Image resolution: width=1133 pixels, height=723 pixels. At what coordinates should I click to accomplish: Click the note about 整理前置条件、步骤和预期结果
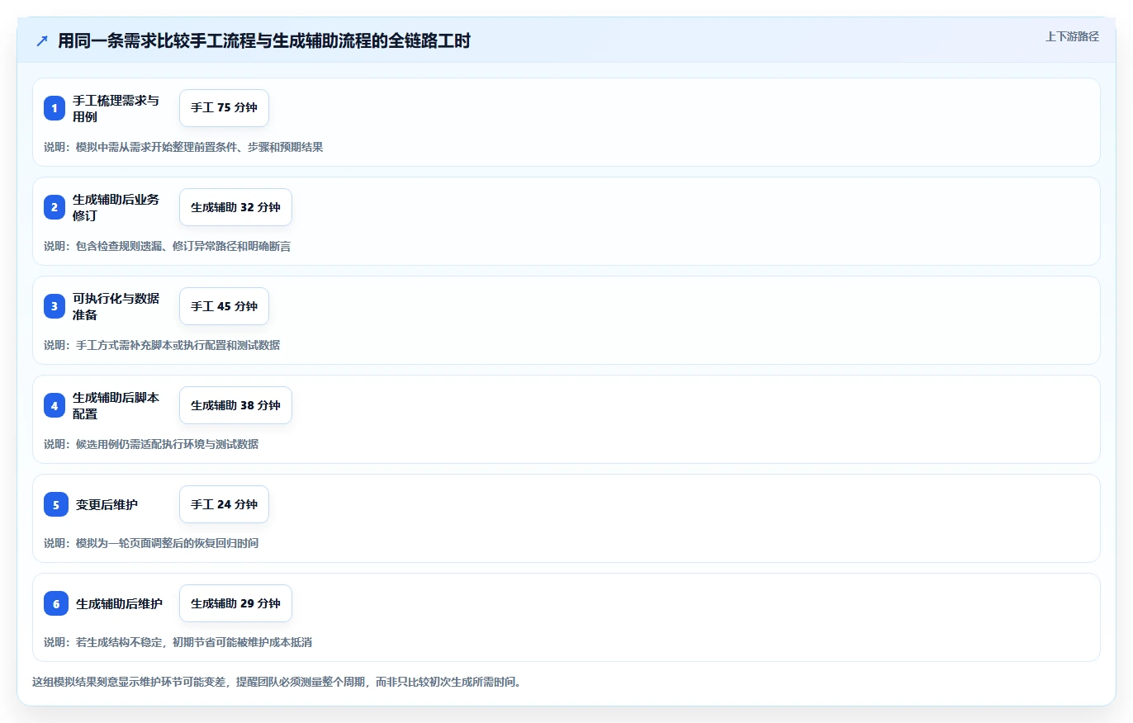click(x=183, y=147)
